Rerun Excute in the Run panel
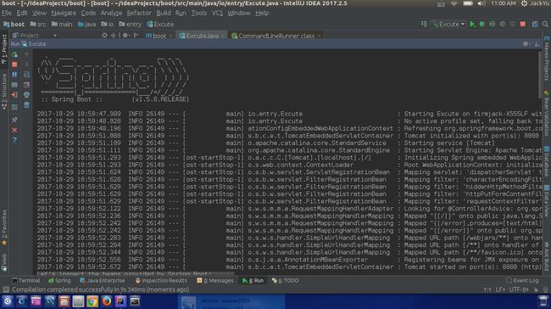551x309 pixels. (14, 54)
